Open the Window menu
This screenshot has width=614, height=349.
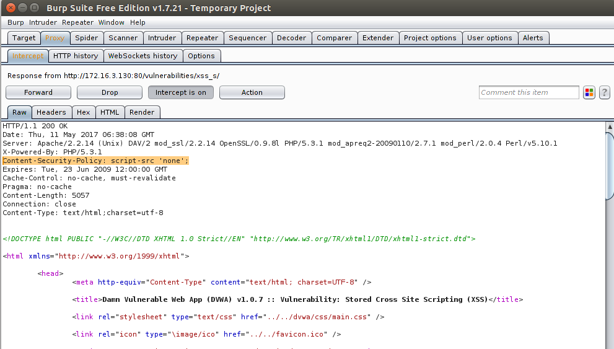coord(111,22)
